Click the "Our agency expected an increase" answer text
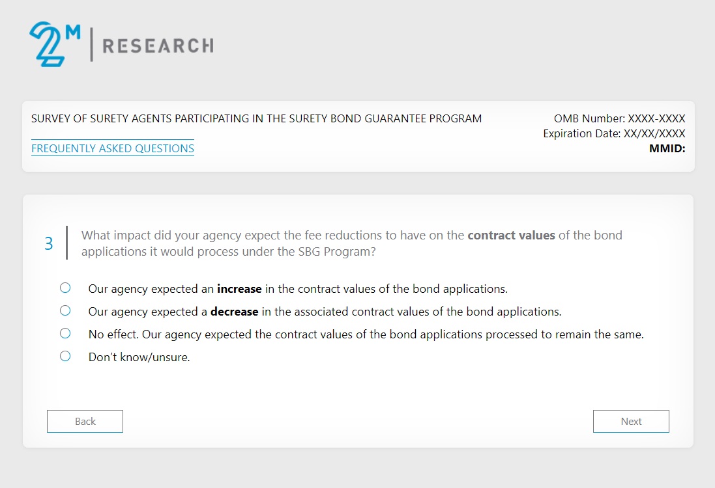This screenshot has width=715, height=488. click(x=297, y=288)
